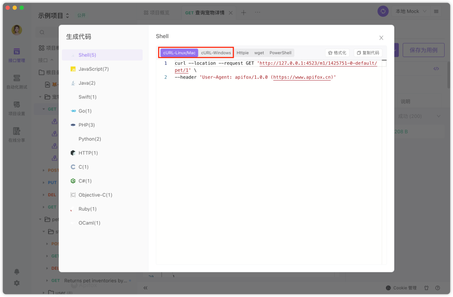Click the Go(1) language icon
This screenshot has width=453, height=297.
pos(73,111)
